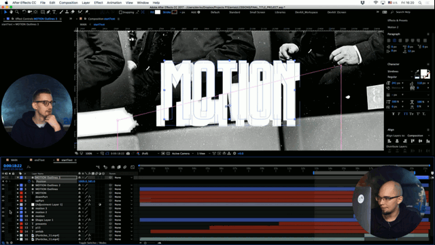Click Character panel fill color swatch
Viewport: 435px width, 245px height.
[423, 73]
